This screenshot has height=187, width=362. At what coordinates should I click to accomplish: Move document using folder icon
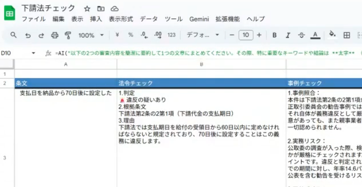(x=101, y=9)
